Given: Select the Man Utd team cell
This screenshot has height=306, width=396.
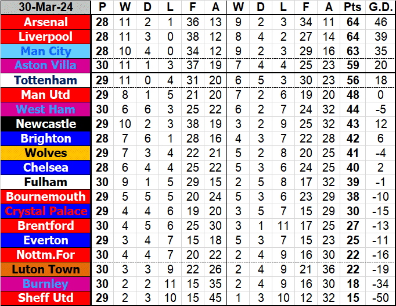Looking at the screenshot, I should [x=46, y=95].
